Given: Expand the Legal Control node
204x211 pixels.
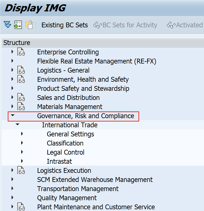Looking at the screenshot, I should coord(22,152).
